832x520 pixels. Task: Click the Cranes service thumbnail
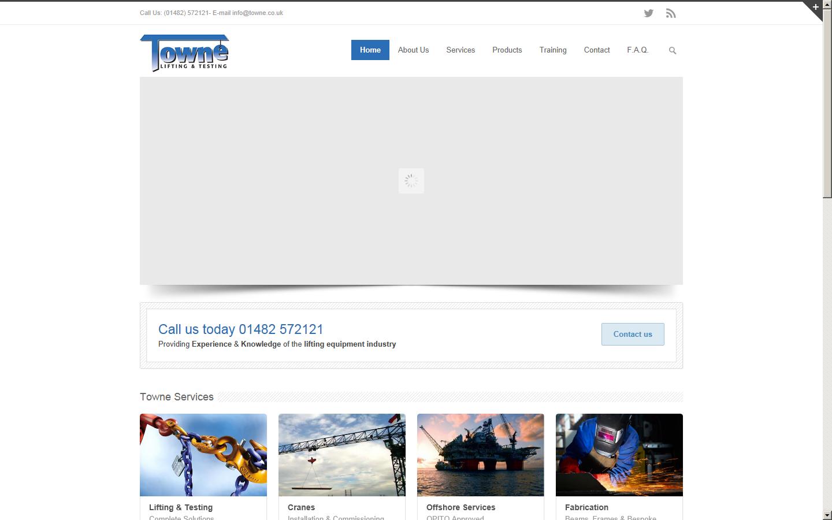[341, 455]
